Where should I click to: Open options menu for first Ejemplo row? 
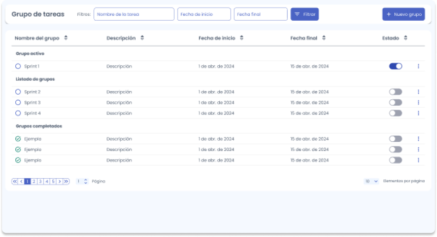click(418, 139)
